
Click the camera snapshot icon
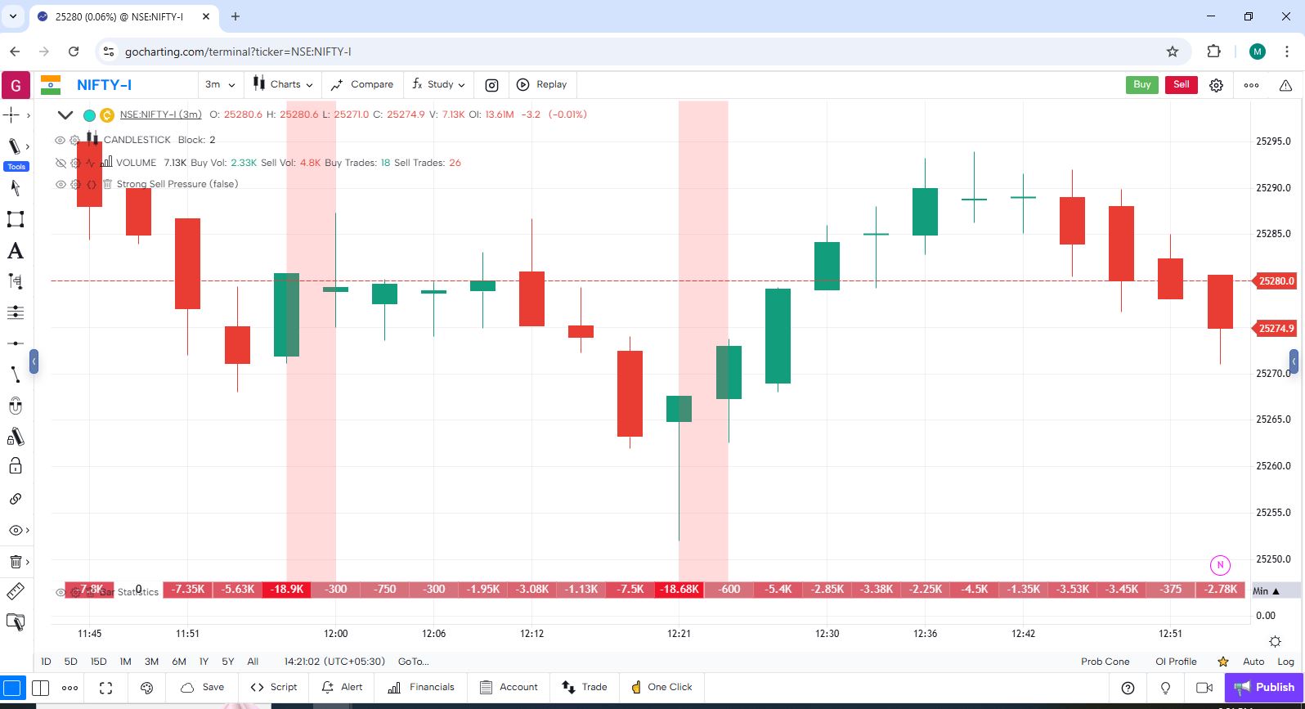point(491,85)
